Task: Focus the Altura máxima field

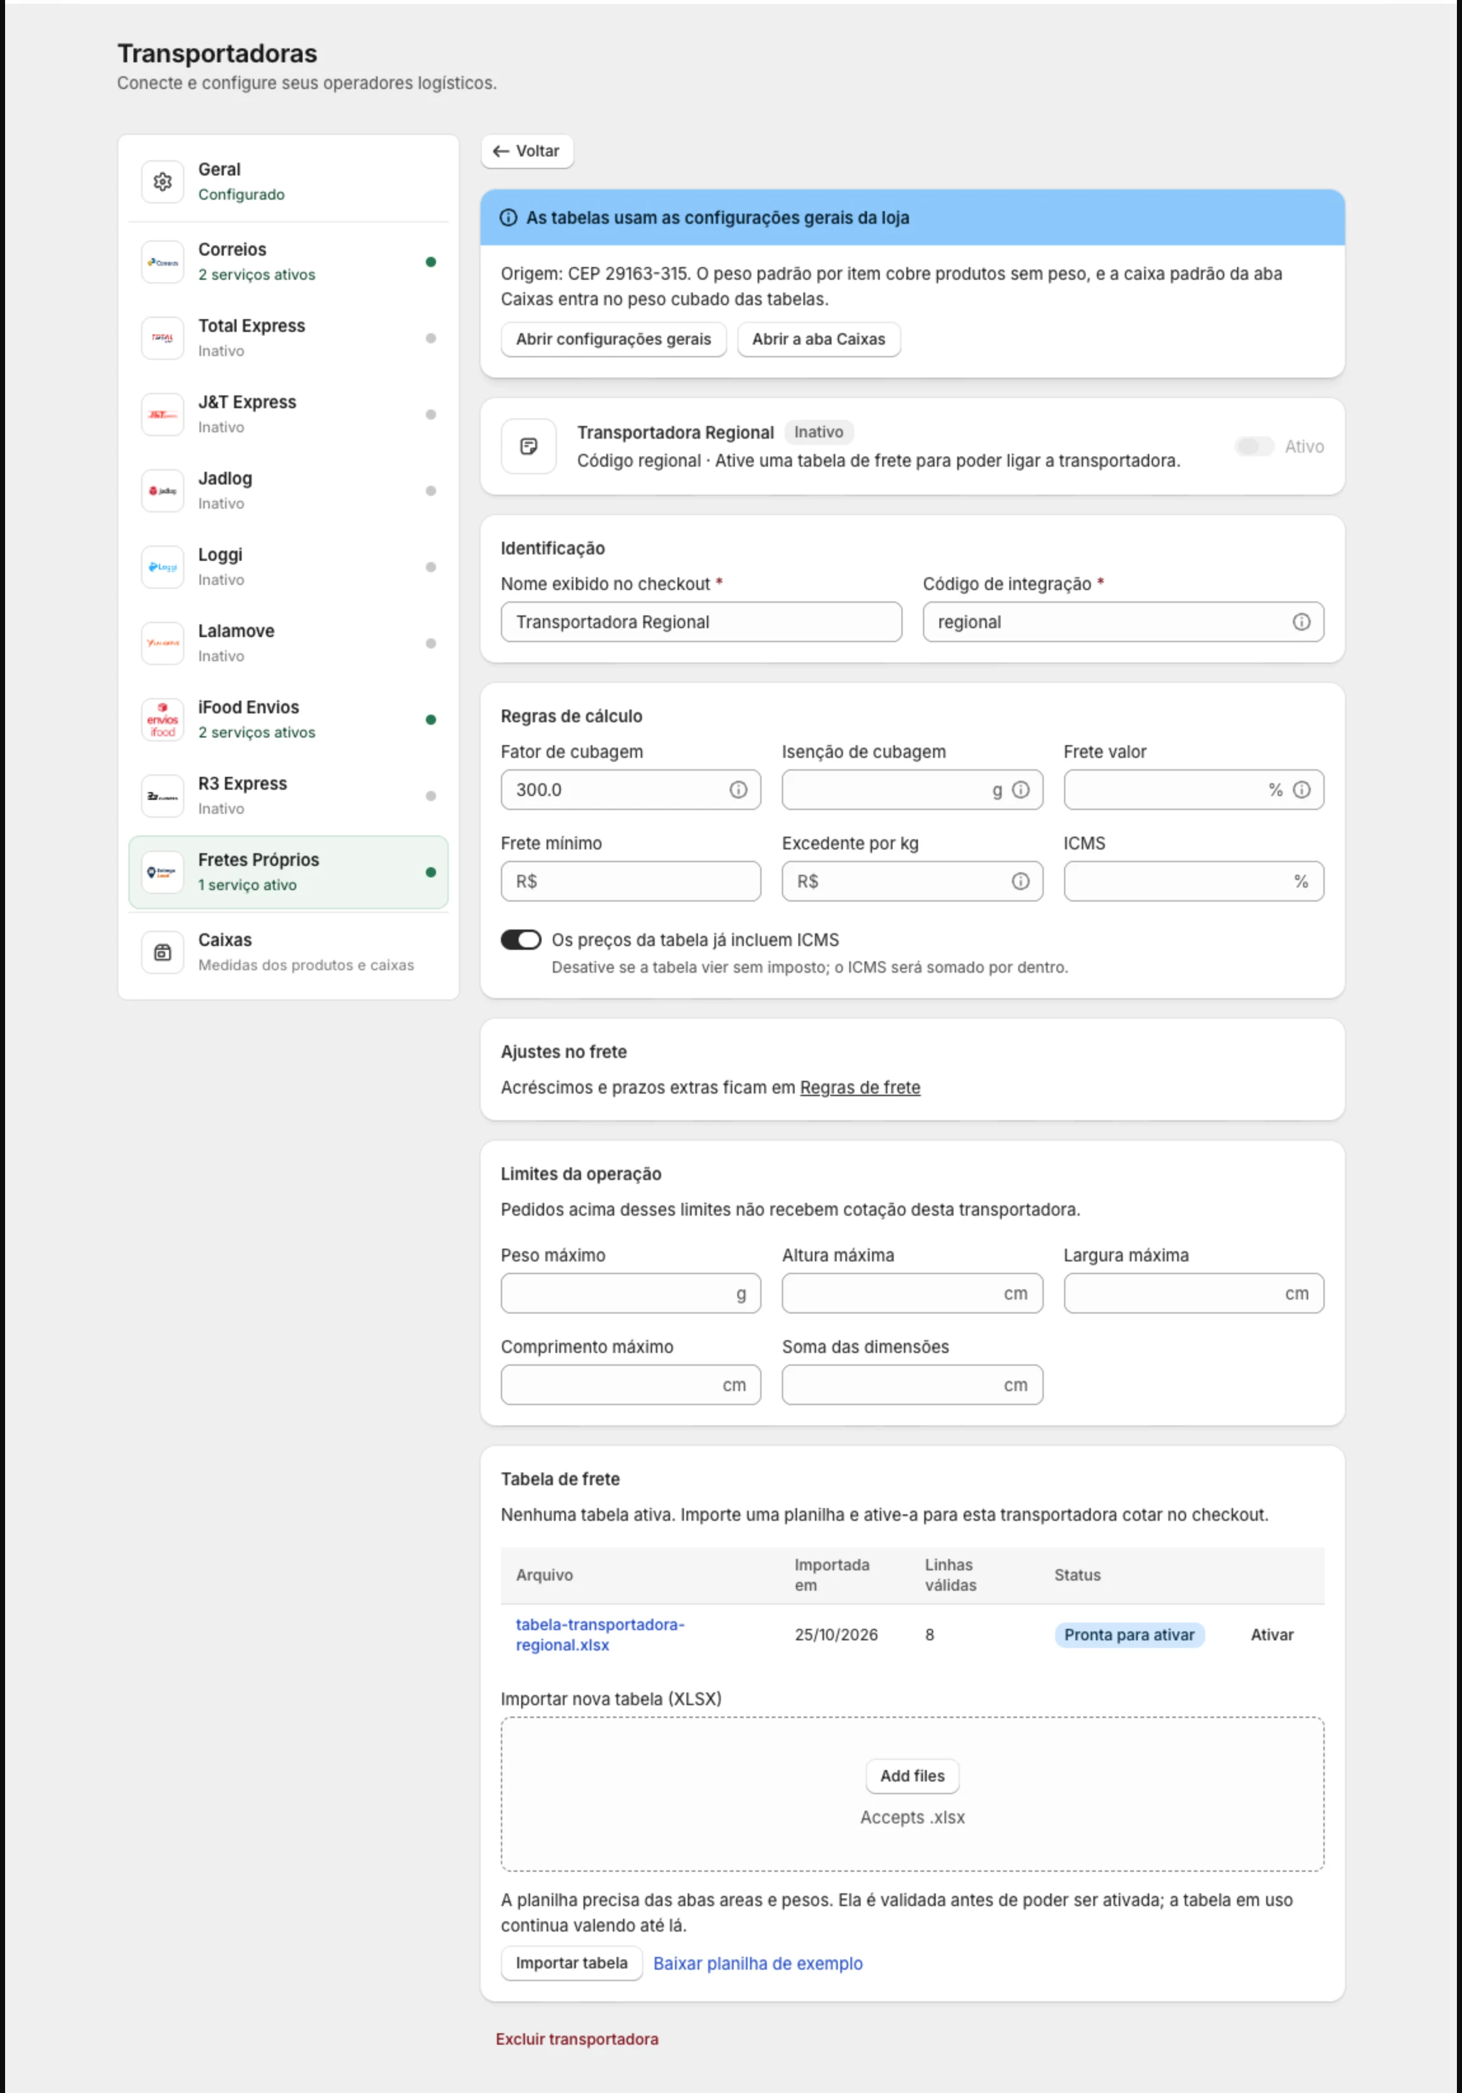Action: (x=912, y=1294)
